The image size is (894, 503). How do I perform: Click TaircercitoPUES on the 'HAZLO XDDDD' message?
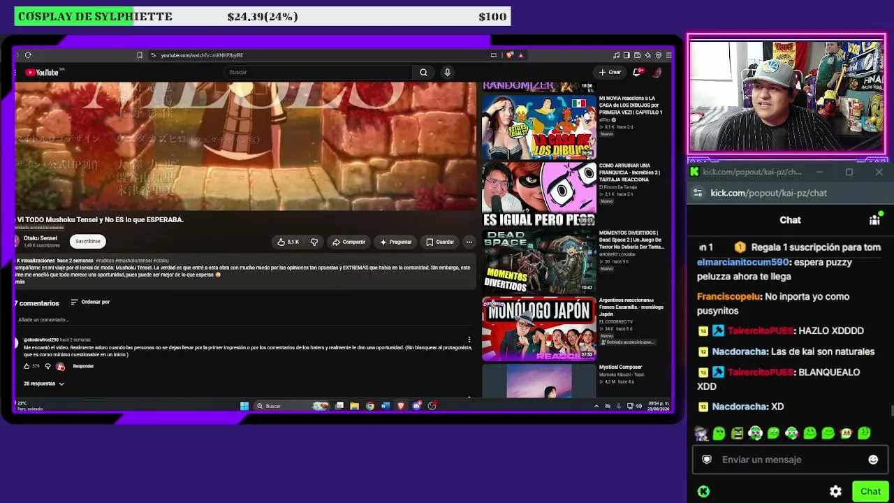coord(760,330)
